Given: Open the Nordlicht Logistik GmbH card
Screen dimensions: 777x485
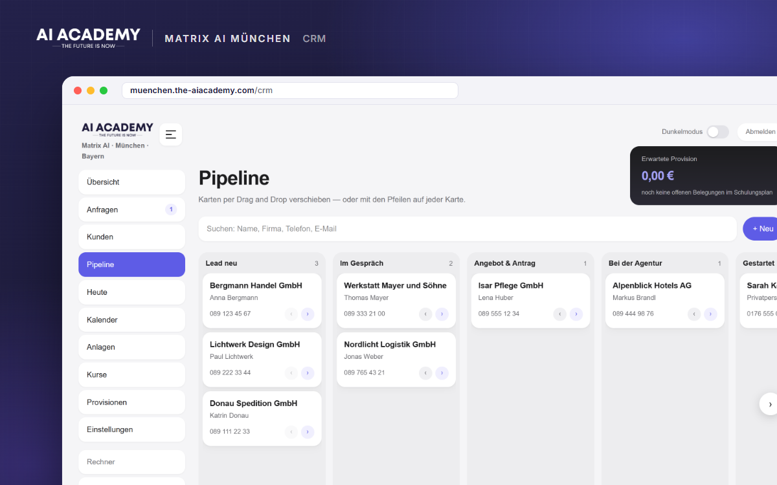Looking at the screenshot, I should (x=396, y=360).
